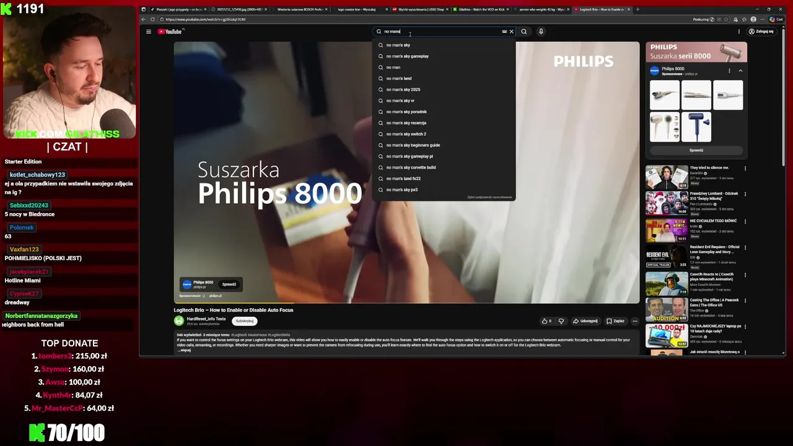This screenshot has height=446, width=793.
Task: Open menu for "They tried to silence me."
Action: [x=745, y=168]
